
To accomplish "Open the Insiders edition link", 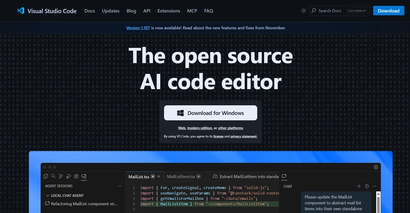I will pos(199,128).
